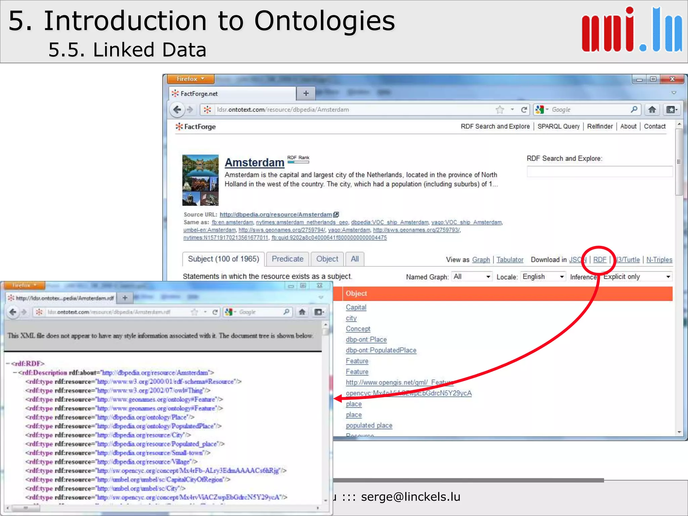The image size is (688, 516).
Task: Reload the Amsterdam.rdf page
Action: [x=215, y=312]
